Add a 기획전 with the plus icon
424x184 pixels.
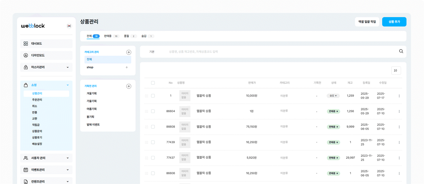coord(129,86)
